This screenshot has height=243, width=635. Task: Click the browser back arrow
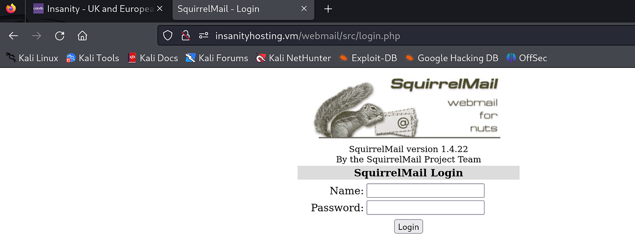pos(14,36)
